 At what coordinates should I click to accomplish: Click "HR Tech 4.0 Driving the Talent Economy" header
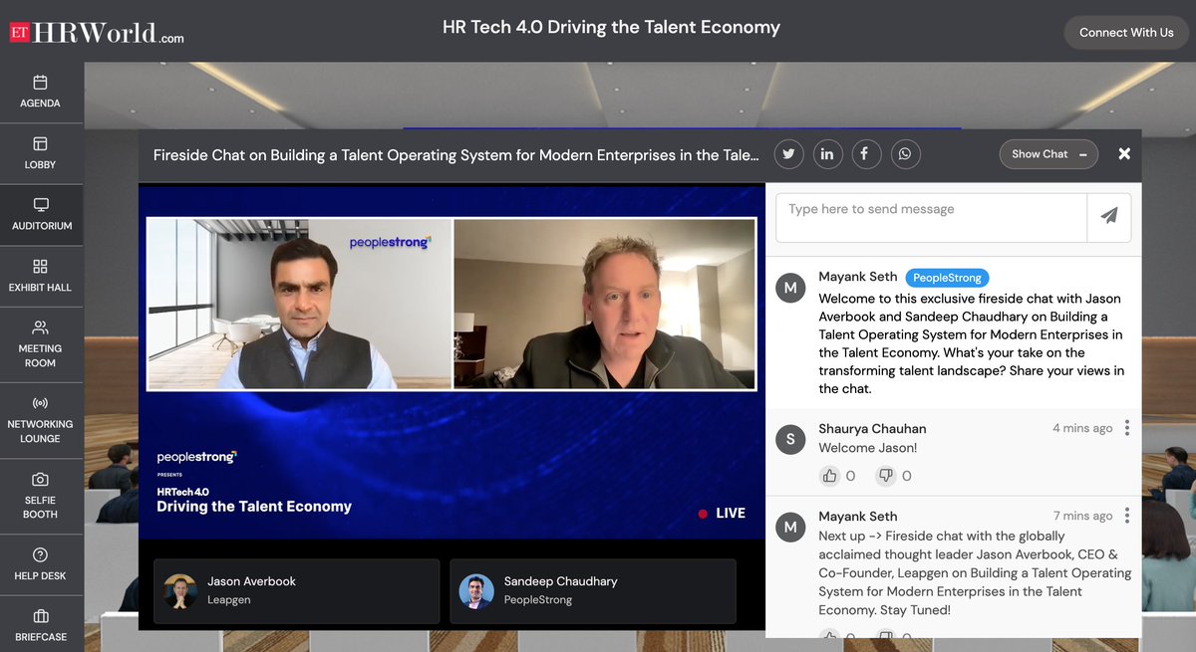pos(611,27)
